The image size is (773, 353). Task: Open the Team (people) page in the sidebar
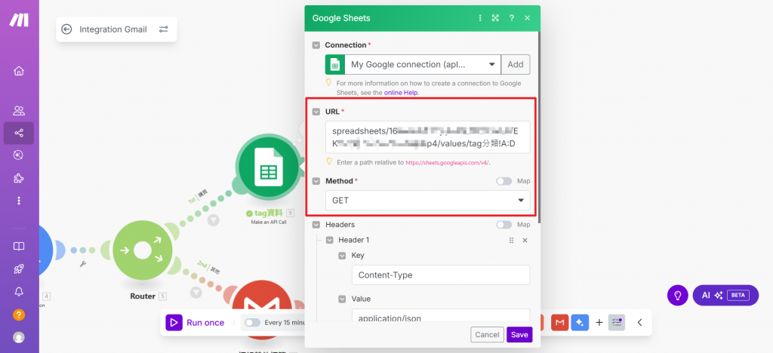(x=19, y=111)
